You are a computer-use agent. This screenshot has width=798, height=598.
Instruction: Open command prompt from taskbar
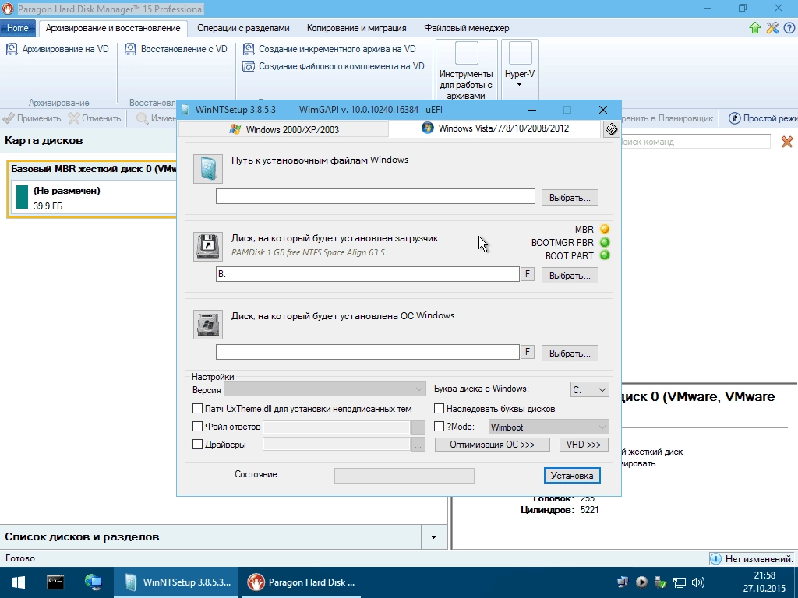click(55, 582)
